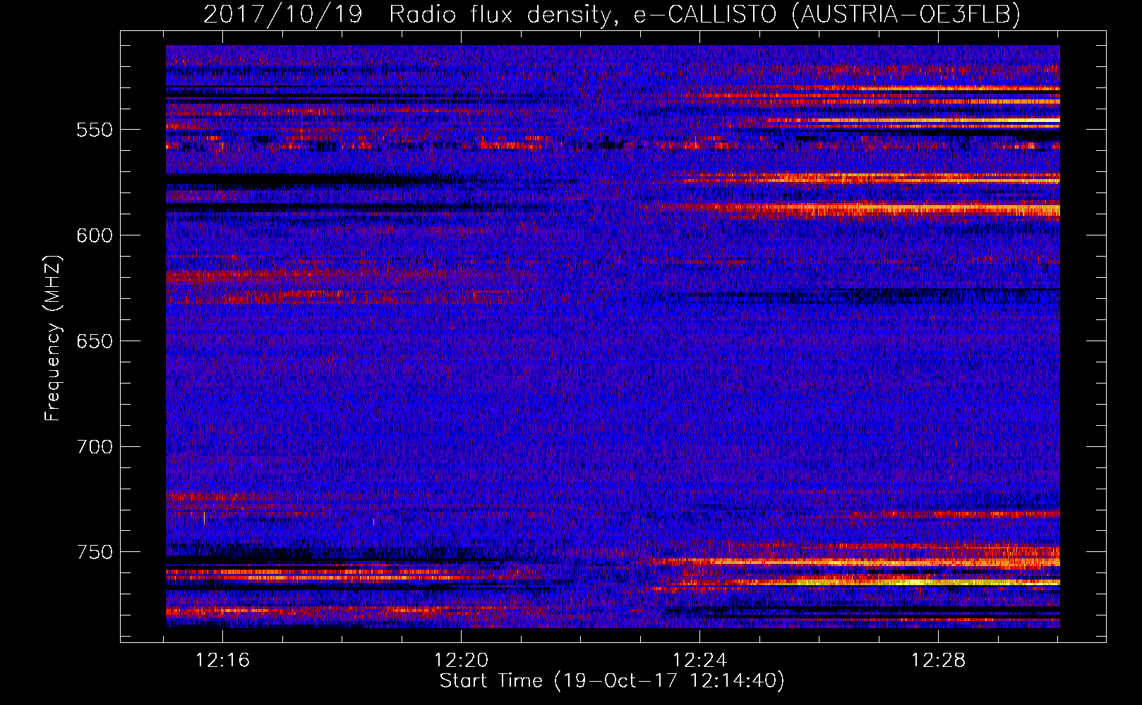Screen dimensions: 1142x705
Task: Click the 650 frequency tick label
Action: tap(95, 341)
